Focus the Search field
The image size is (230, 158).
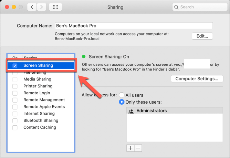click(200, 7)
